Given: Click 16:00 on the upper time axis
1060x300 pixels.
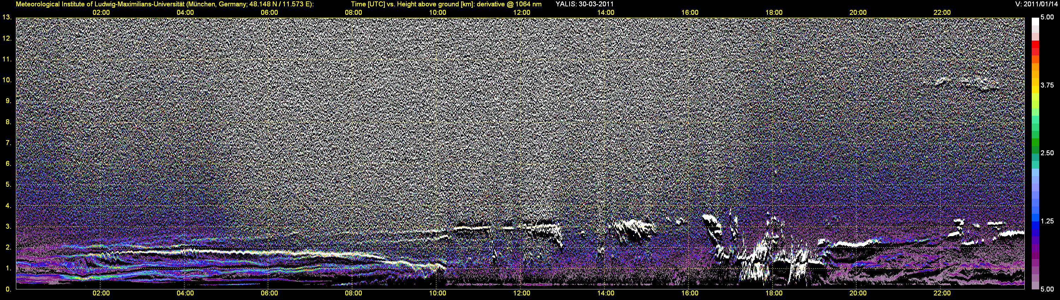Looking at the screenshot, I should 690,13.
